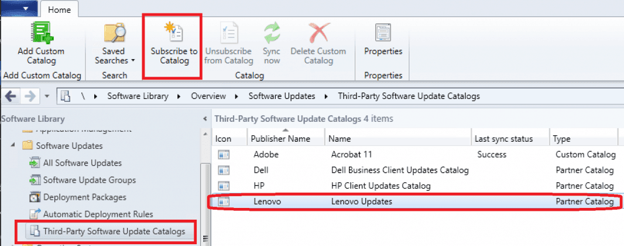Viewport: 624px width, 246px height.
Task: Expand arrow after Overview breadcrumb
Action: (237, 96)
